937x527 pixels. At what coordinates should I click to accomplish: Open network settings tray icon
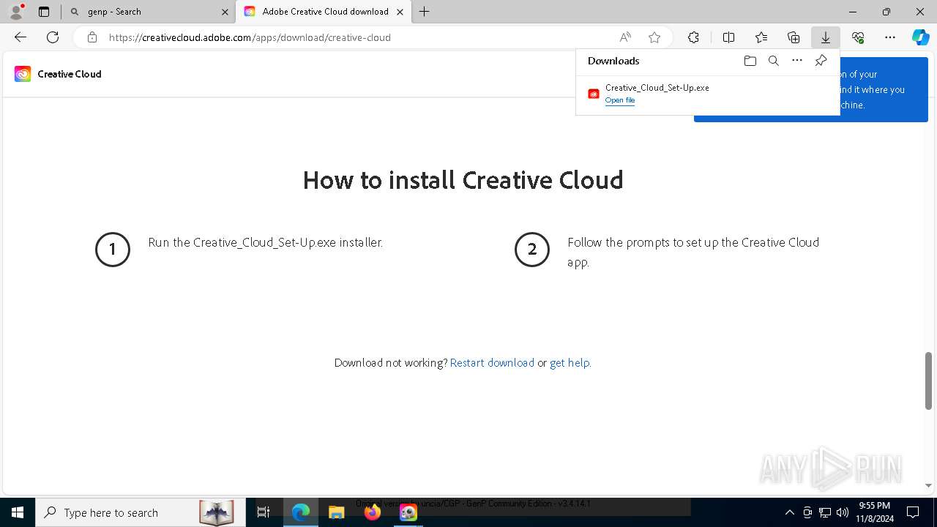point(825,512)
